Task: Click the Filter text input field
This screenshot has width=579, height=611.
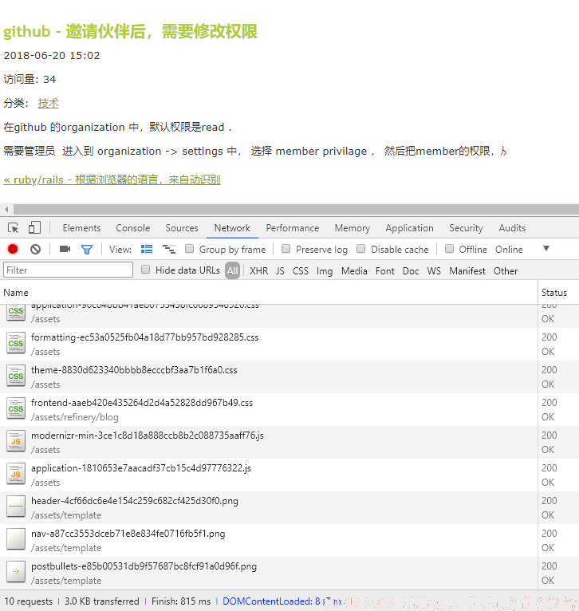Action: (x=68, y=270)
